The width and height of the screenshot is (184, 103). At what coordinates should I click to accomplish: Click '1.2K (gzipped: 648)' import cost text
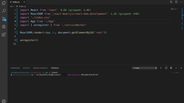coord(125,14)
